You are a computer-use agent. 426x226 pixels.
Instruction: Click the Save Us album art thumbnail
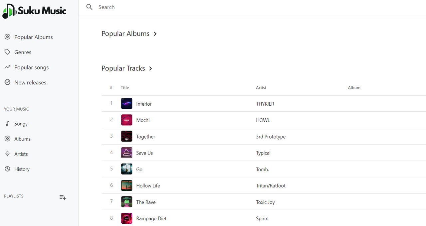coord(127,153)
